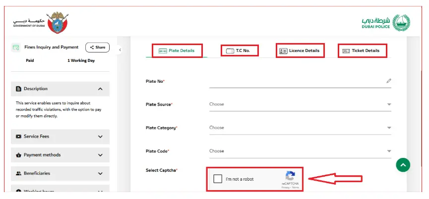
Task: Click the Description document icon
Action: coord(19,89)
